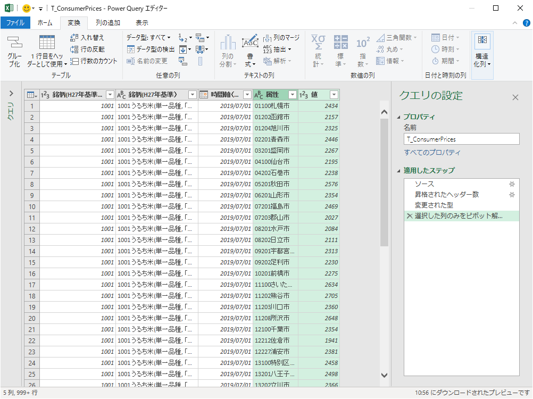Click the すべてのプロパティ link
Viewport: 533px width, 399px height.
coord(432,153)
